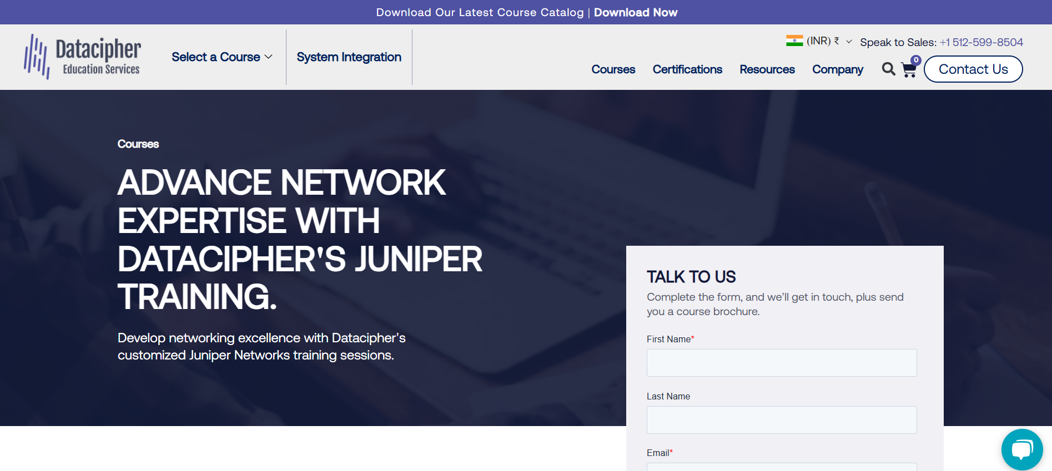Click the Download Now banner link
1052x471 pixels.
(x=636, y=12)
